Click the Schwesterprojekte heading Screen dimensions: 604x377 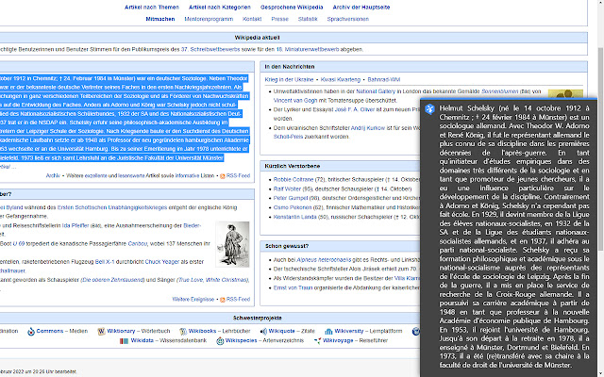click(x=258, y=319)
